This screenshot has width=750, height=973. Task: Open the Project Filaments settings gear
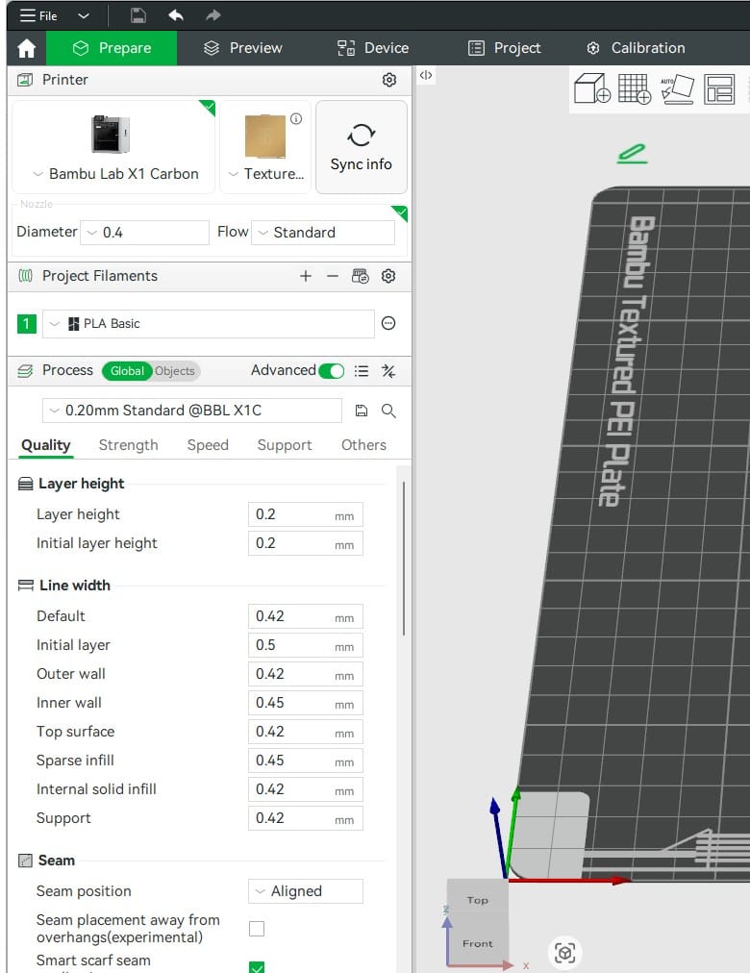point(388,276)
